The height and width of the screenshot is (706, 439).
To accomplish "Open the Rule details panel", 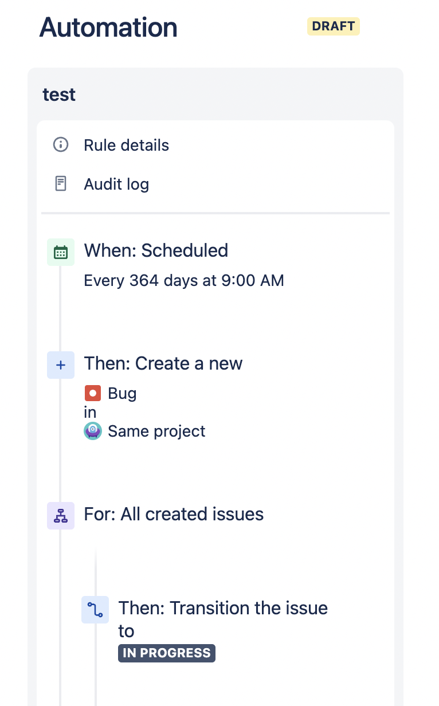I will tap(126, 145).
